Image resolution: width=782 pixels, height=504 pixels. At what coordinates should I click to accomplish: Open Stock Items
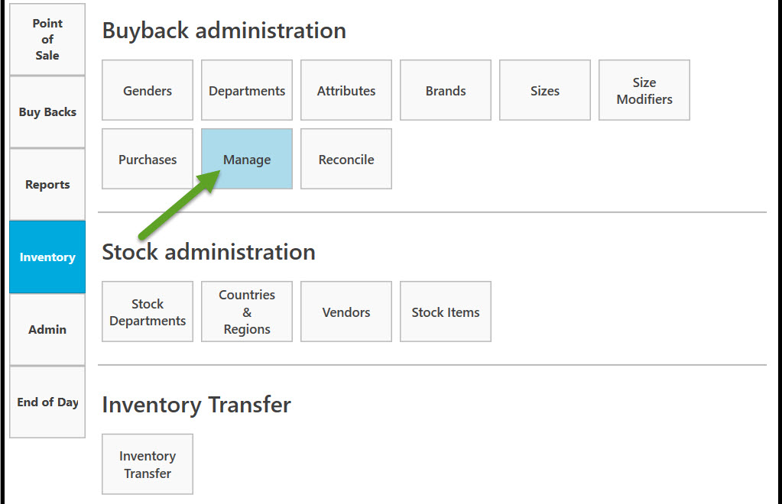[446, 312]
